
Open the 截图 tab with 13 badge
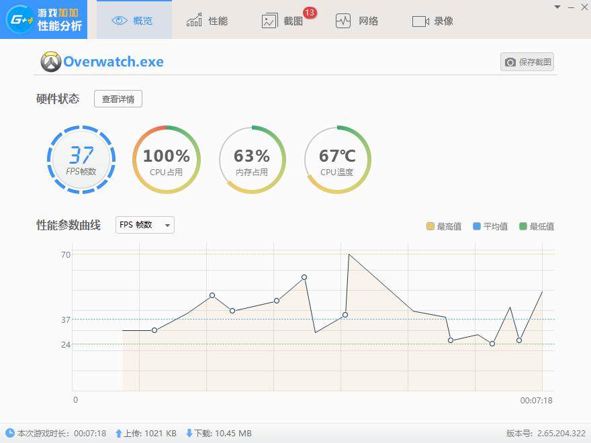[x=283, y=20]
